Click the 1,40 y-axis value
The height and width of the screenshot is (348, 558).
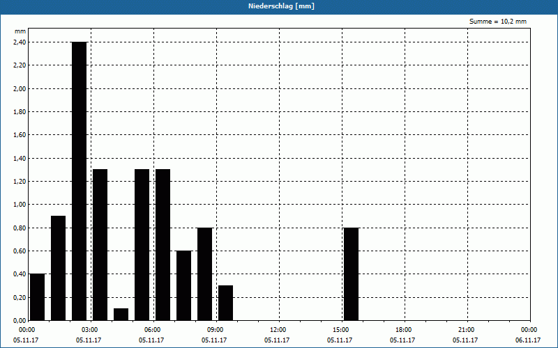[x=20, y=159]
